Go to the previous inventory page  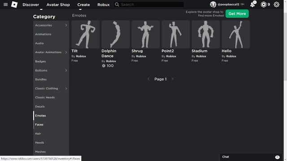(x=148, y=79)
